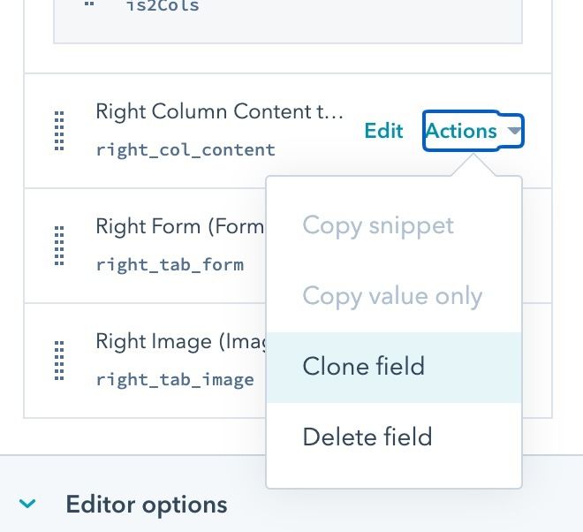The width and height of the screenshot is (583, 532).
Task: Choose Clone field in the Actions menu
Action: pyautogui.click(x=364, y=366)
